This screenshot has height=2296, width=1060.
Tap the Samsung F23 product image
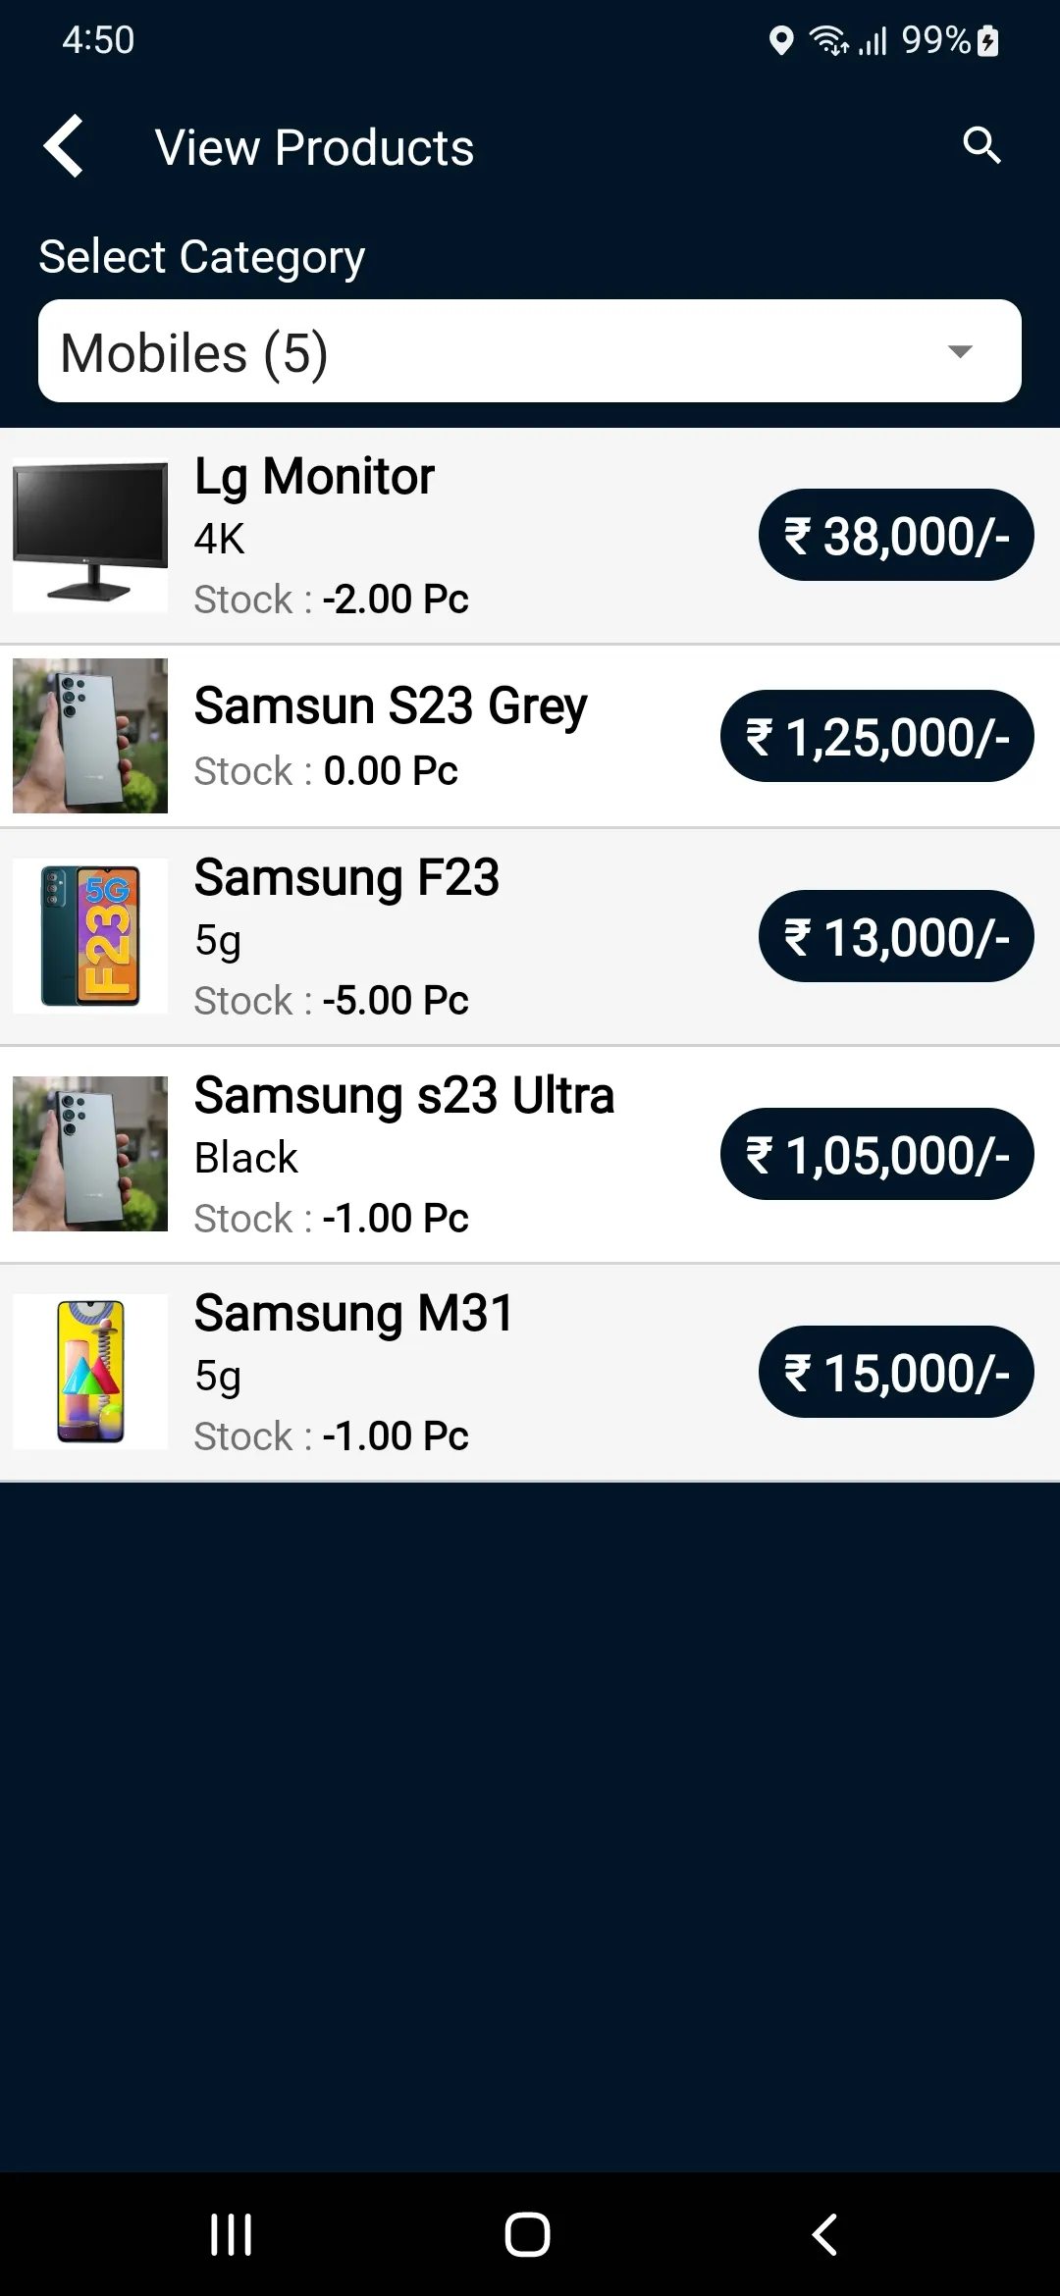[90, 936]
